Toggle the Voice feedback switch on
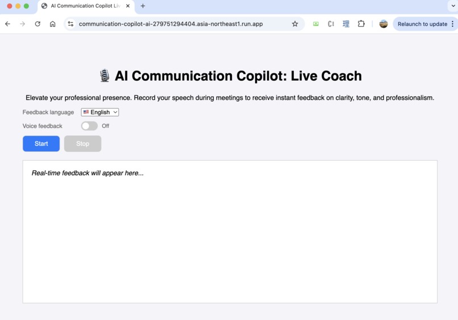 pos(89,126)
